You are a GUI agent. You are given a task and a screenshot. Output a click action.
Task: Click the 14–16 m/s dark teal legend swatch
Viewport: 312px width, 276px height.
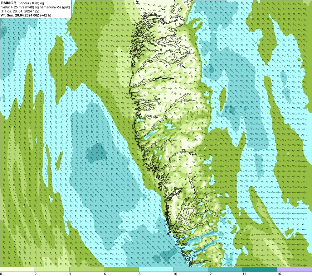(x=260, y=269)
